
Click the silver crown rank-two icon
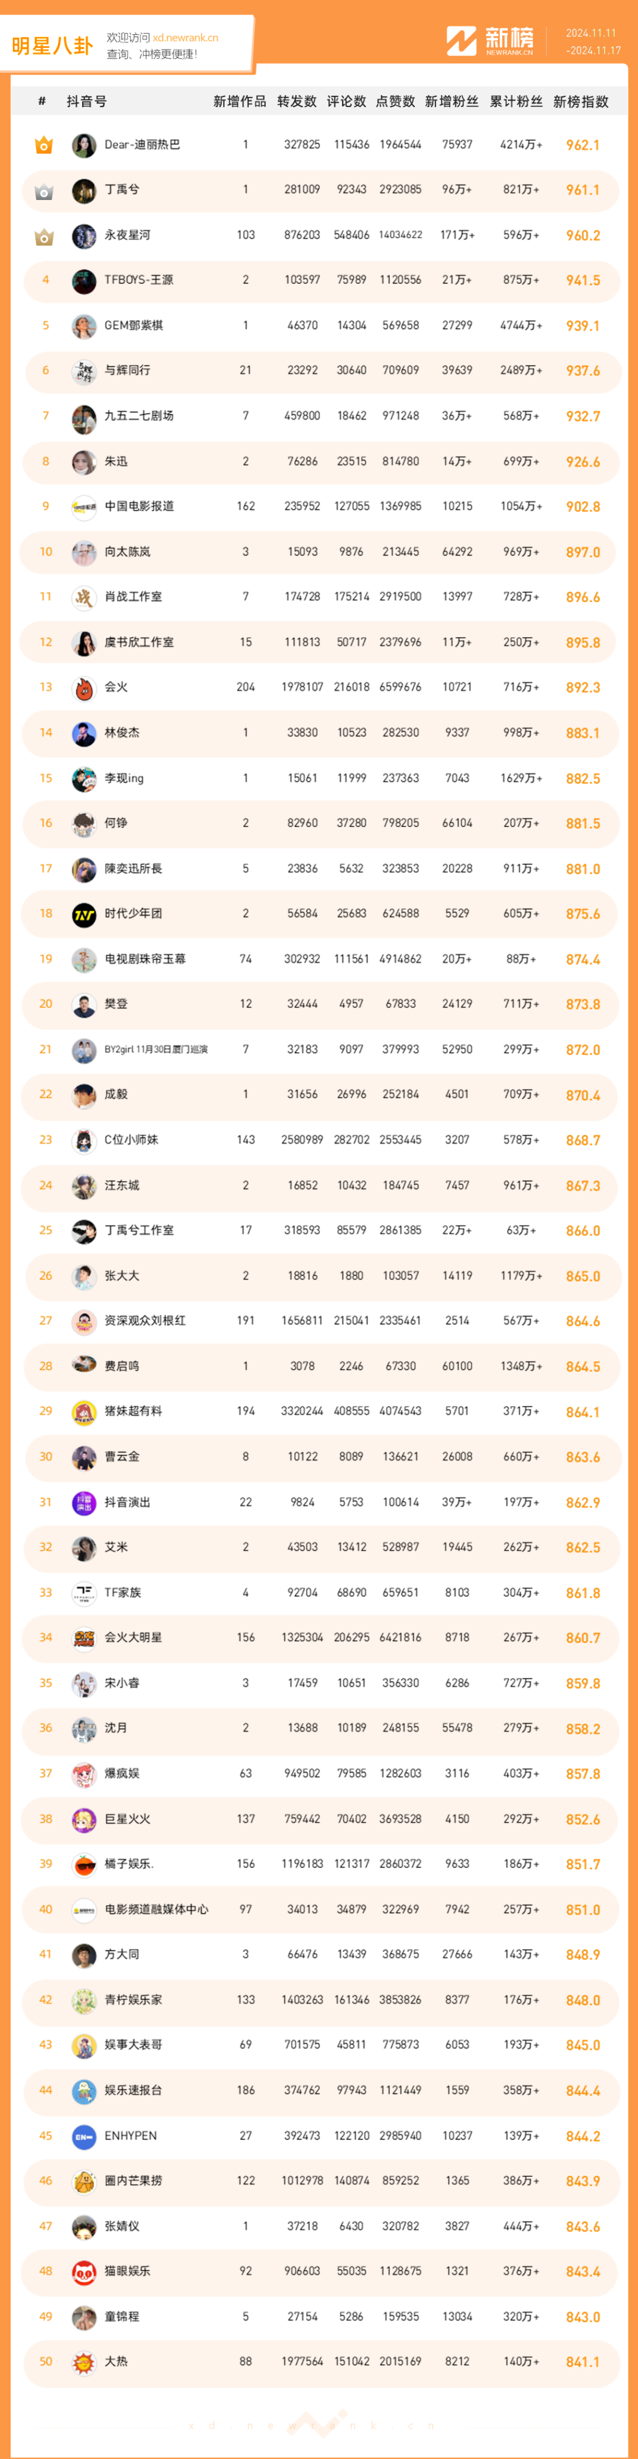pos(44,191)
